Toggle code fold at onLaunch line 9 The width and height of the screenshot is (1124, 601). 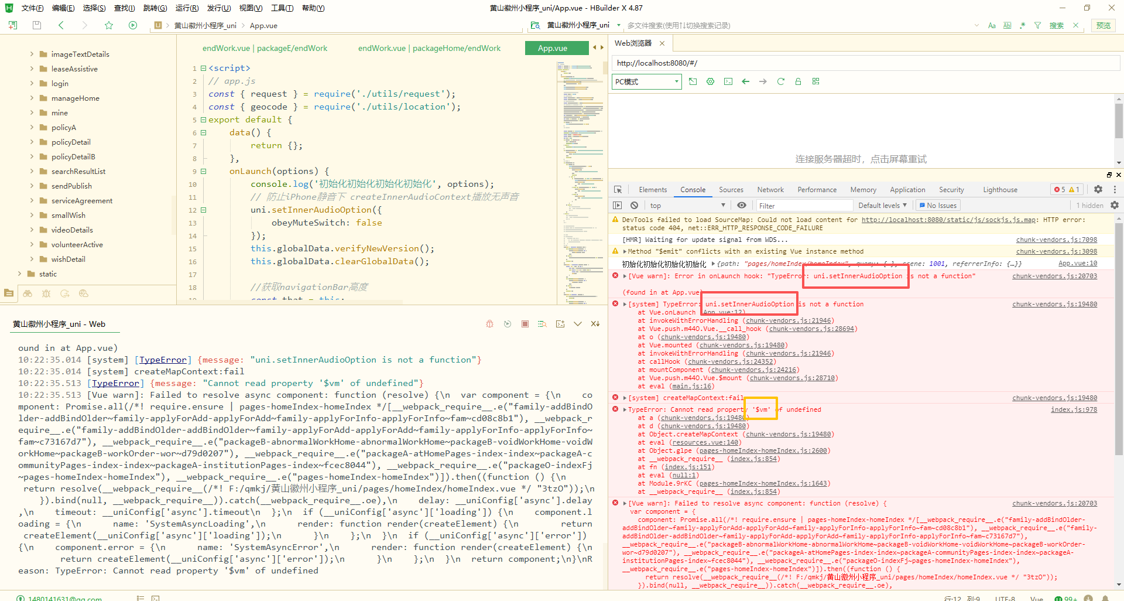pos(204,172)
